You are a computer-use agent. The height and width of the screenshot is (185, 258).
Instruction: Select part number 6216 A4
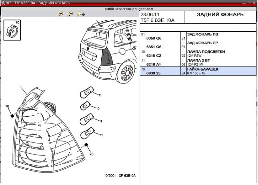[154, 64]
